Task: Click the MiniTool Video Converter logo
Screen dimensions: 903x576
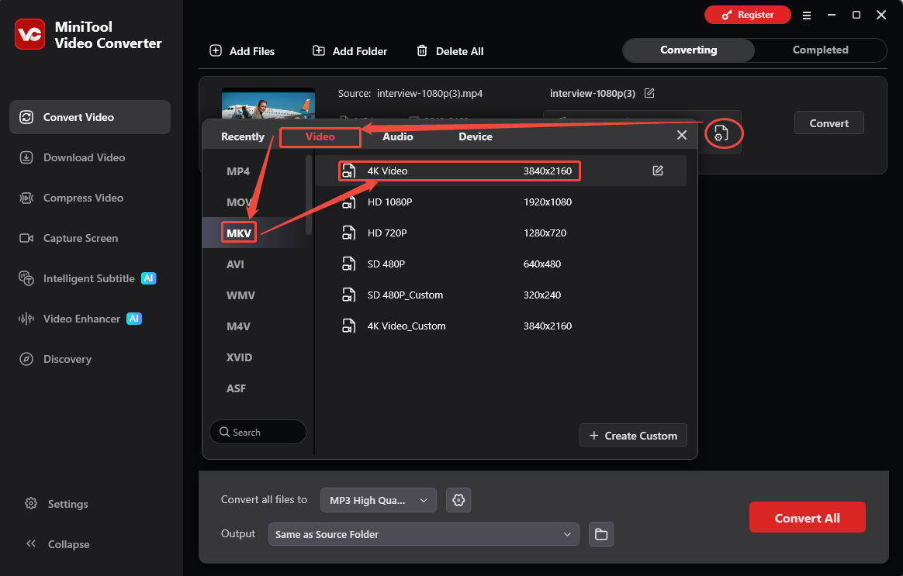Action: [30, 35]
